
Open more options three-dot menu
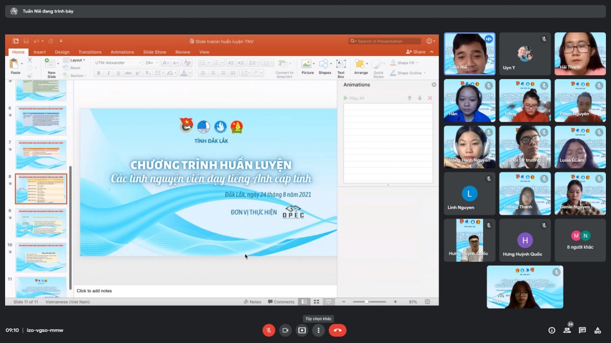pyautogui.click(x=319, y=330)
